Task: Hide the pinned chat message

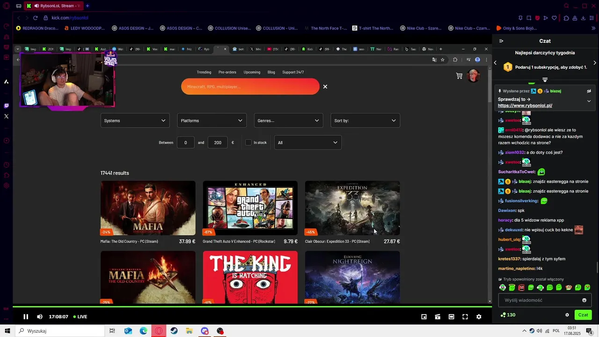Action: tap(589, 91)
